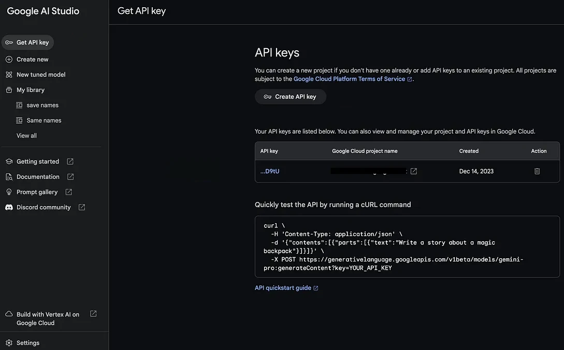Click the Documentation page icon
564x350 pixels.
click(9, 177)
